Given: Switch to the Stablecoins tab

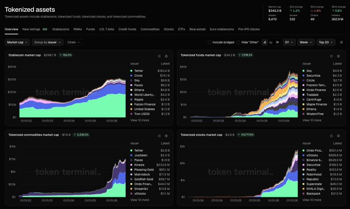Looking at the screenshot, I should coord(61,29).
